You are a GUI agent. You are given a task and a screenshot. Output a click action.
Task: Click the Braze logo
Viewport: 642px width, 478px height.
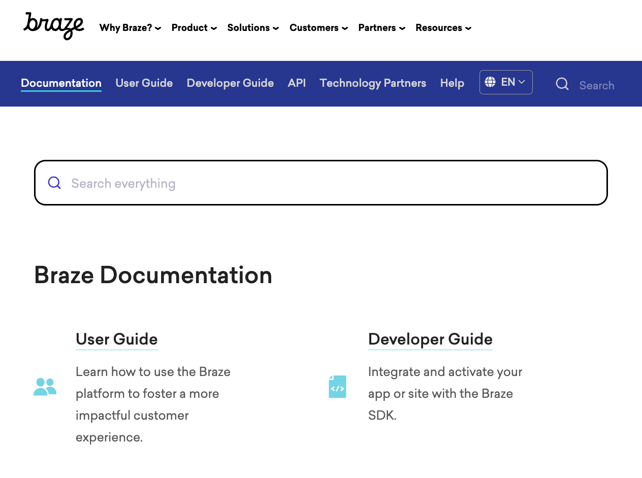coord(53,26)
